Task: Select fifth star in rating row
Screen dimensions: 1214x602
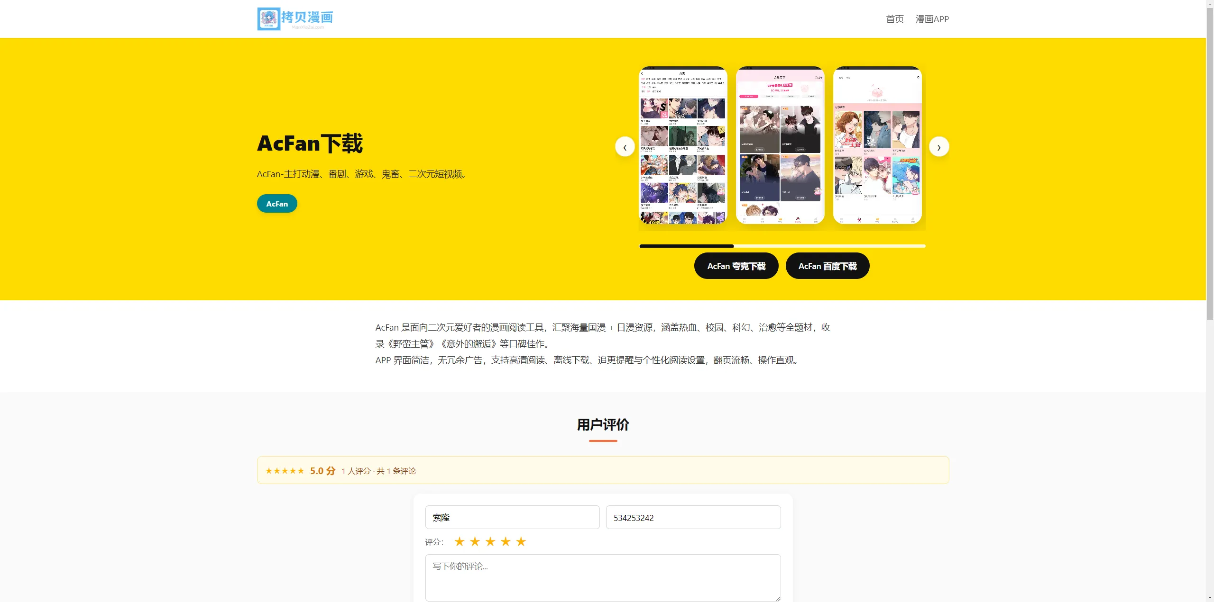Action: pyautogui.click(x=521, y=541)
